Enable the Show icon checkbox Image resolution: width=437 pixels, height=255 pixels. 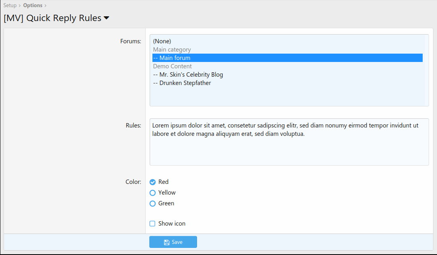tap(152, 224)
